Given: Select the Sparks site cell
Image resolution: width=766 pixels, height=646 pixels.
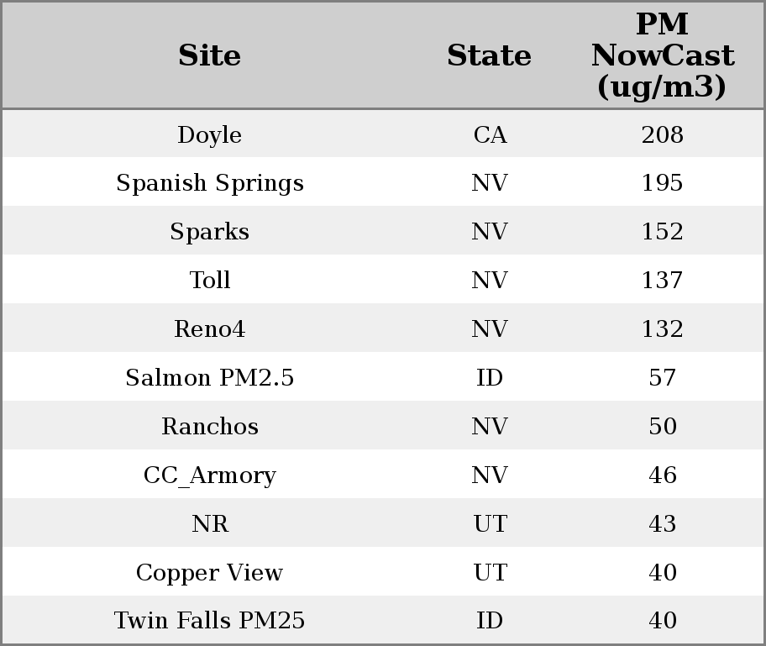Looking at the screenshot, I should pos(209,232).
